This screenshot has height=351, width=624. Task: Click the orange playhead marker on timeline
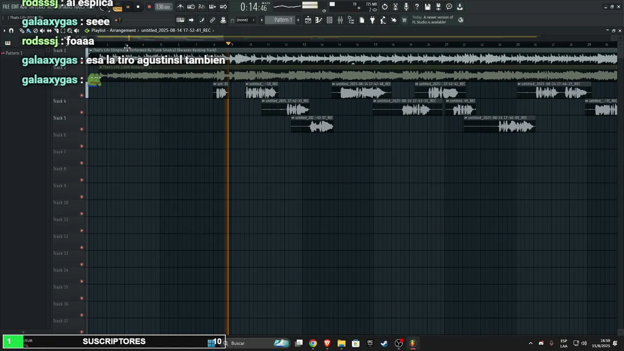(228, 44)
